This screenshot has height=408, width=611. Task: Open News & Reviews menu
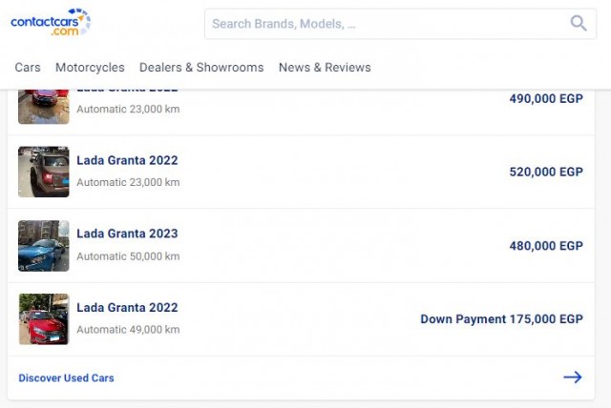click(x=325, y=68)
